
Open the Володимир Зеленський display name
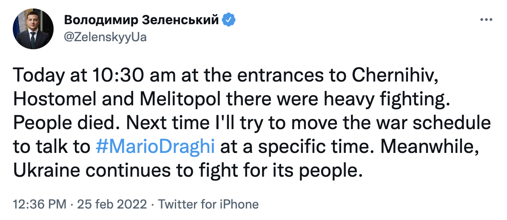coord(141,20)
